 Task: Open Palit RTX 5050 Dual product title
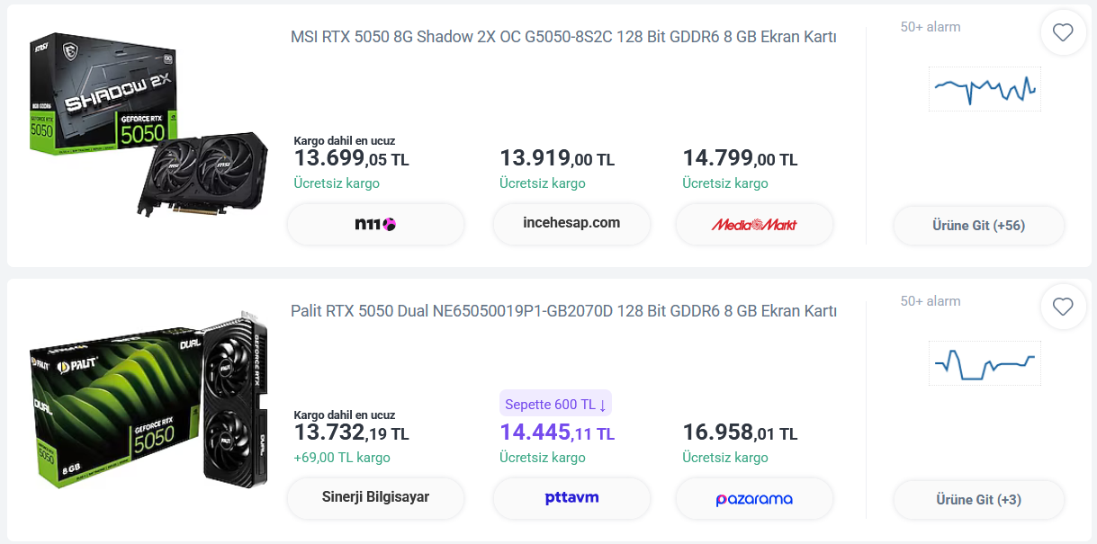coord(563,311)
